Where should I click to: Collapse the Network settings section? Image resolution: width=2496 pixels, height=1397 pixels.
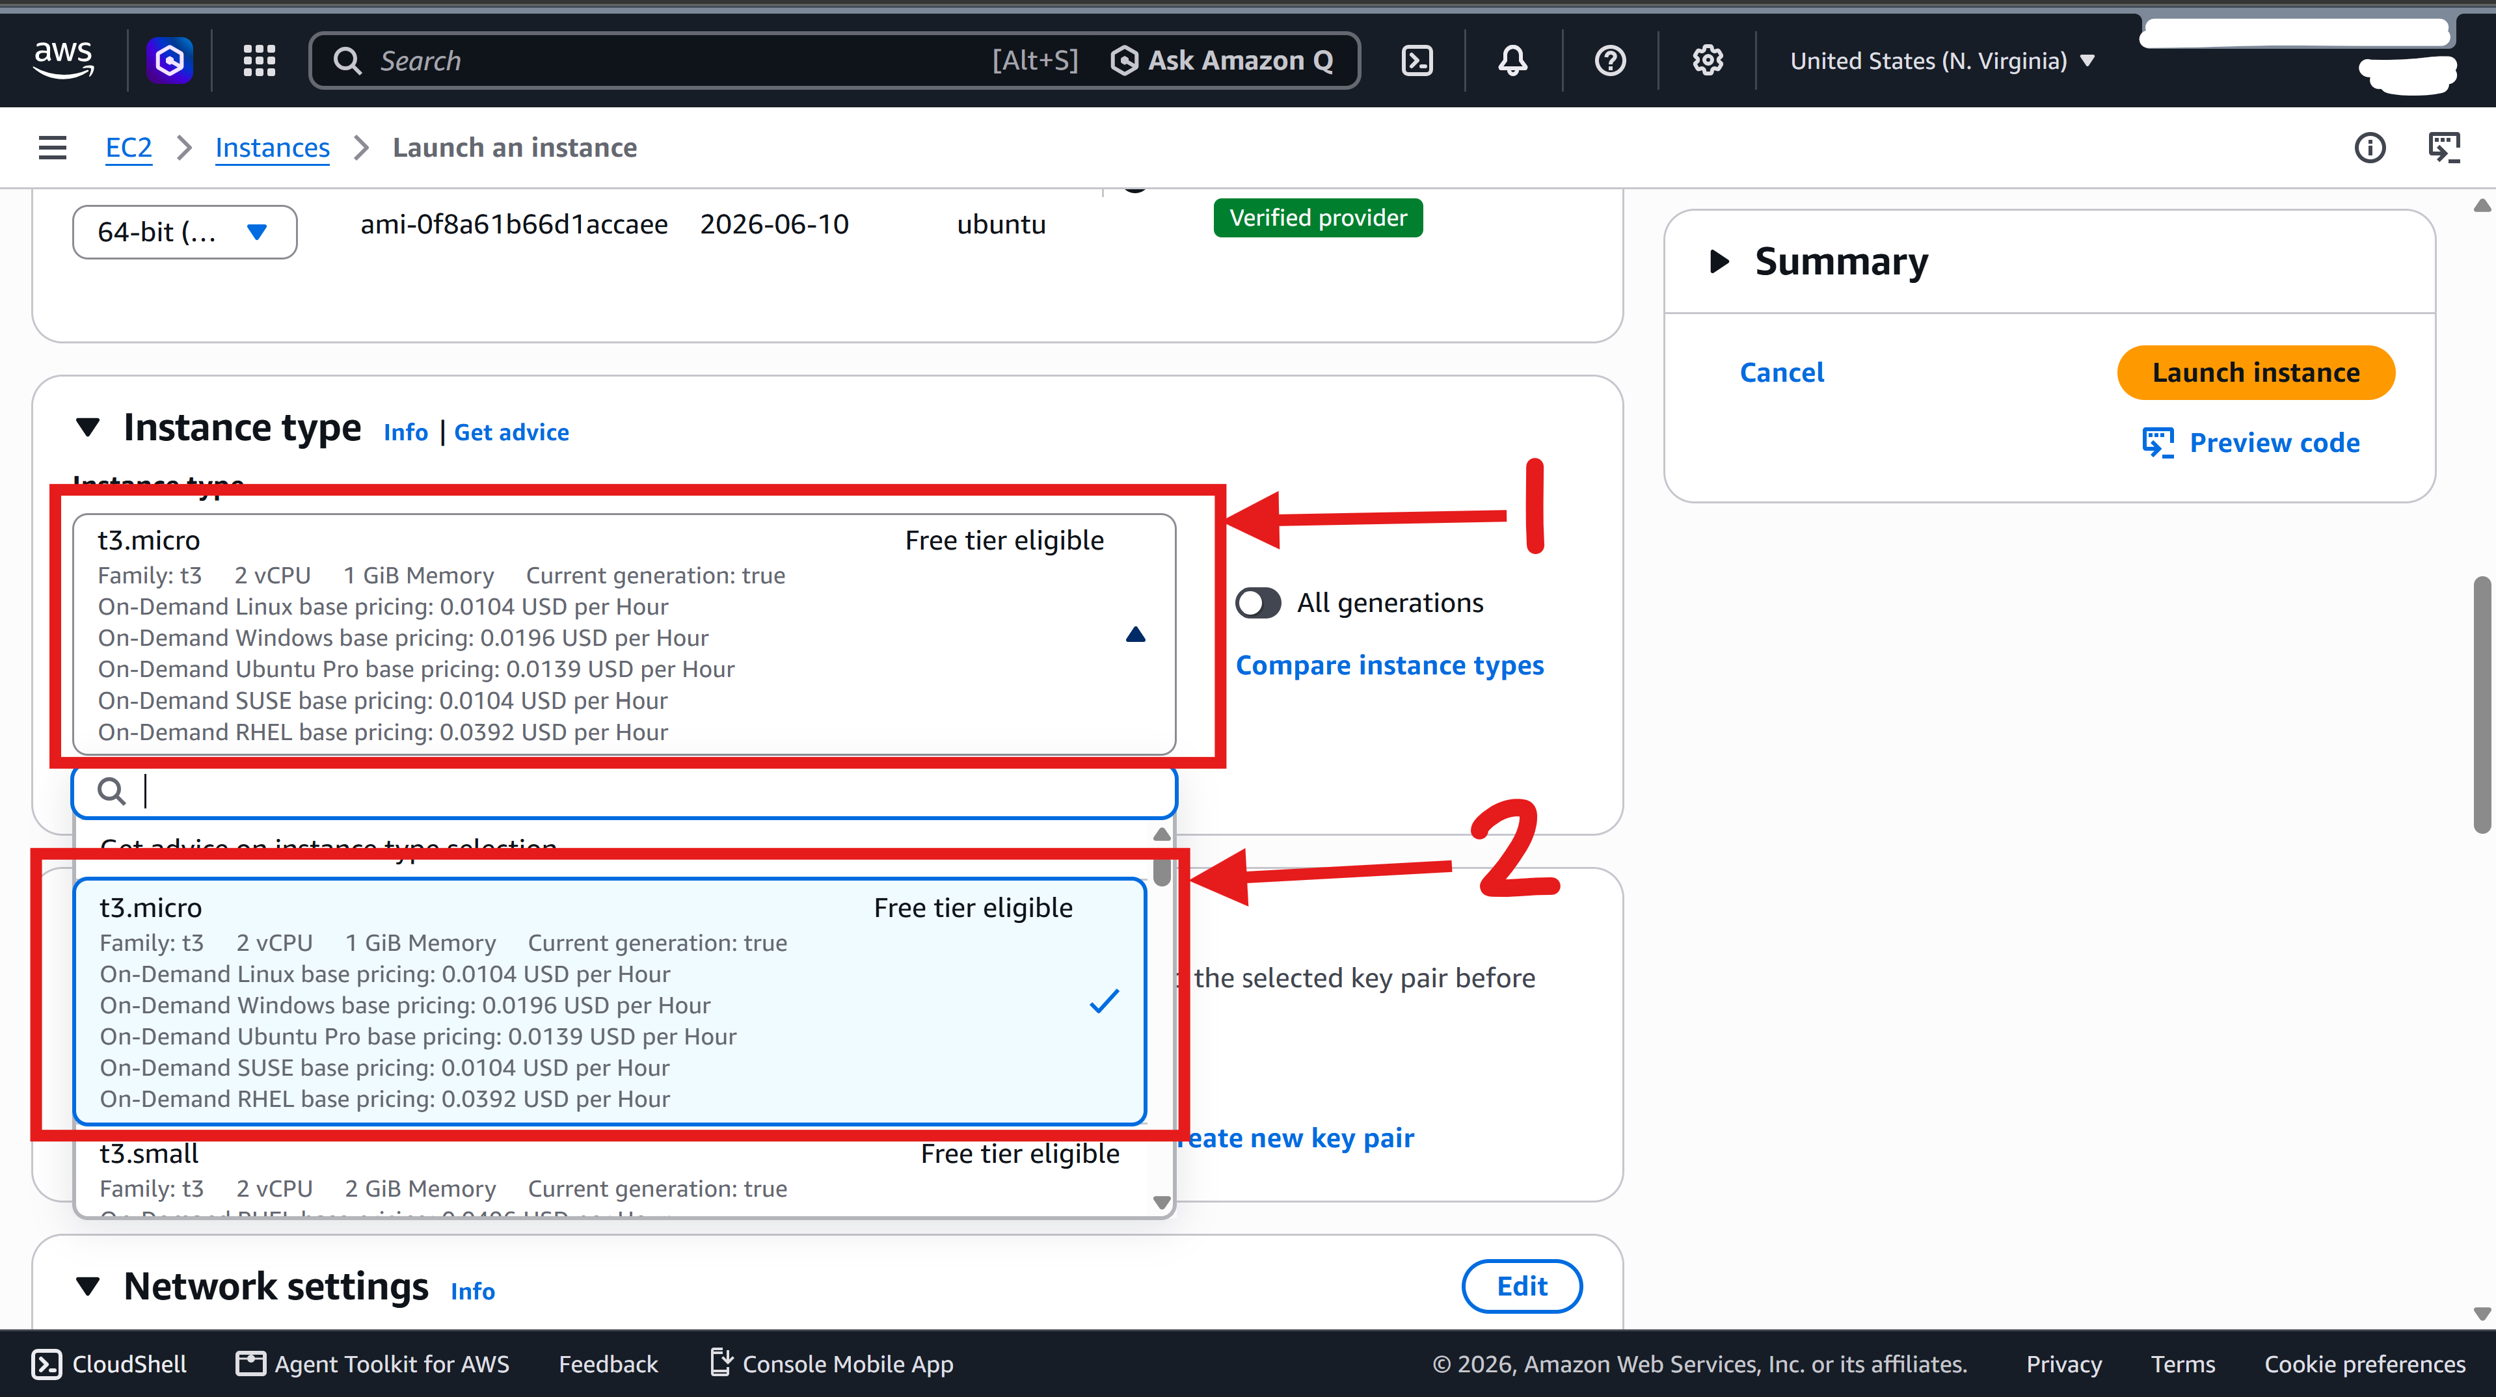click(x=88, y=1286)
